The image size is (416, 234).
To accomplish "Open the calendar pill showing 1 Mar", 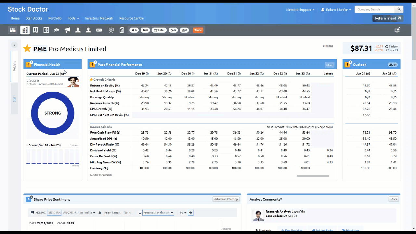I will pyautogui.click(x=159, y=30).
